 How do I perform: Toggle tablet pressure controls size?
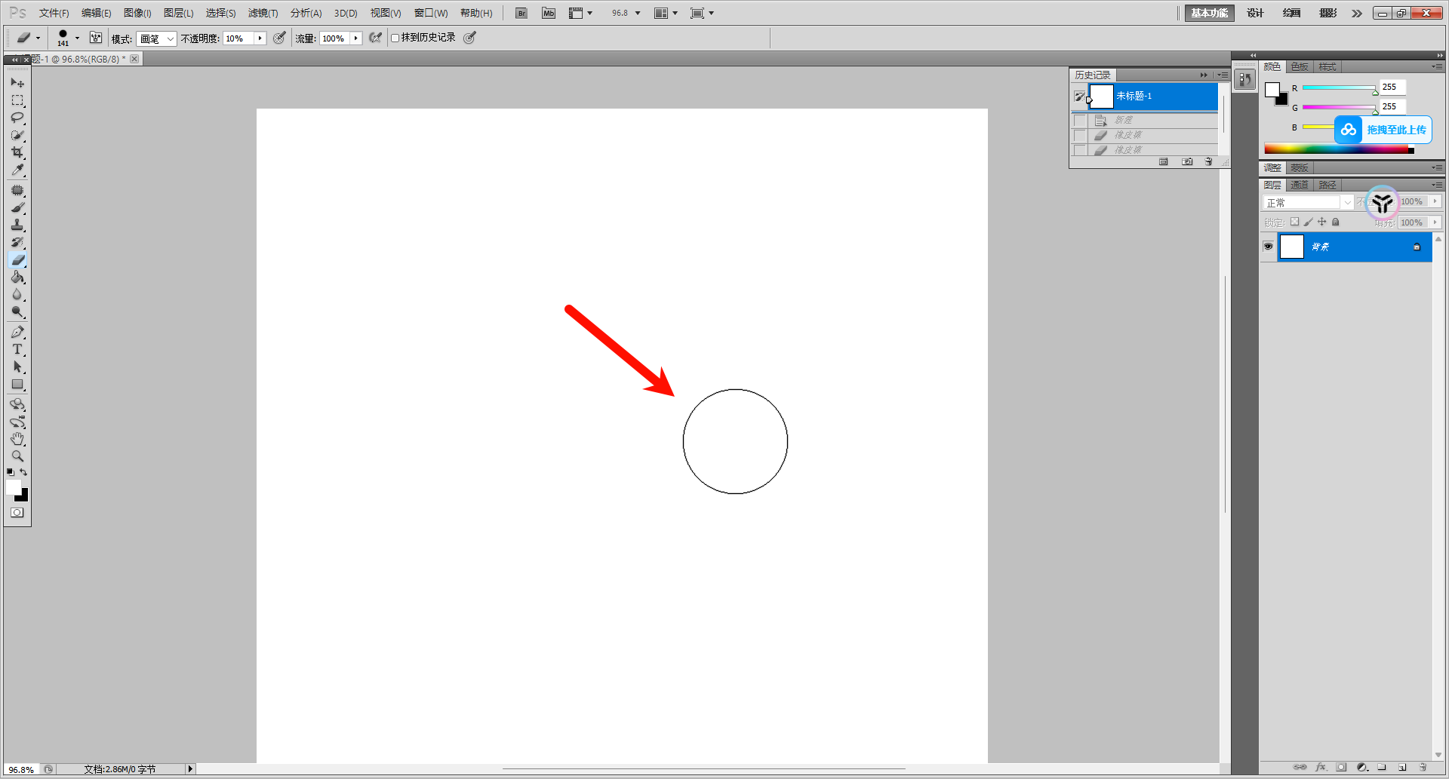469,38
